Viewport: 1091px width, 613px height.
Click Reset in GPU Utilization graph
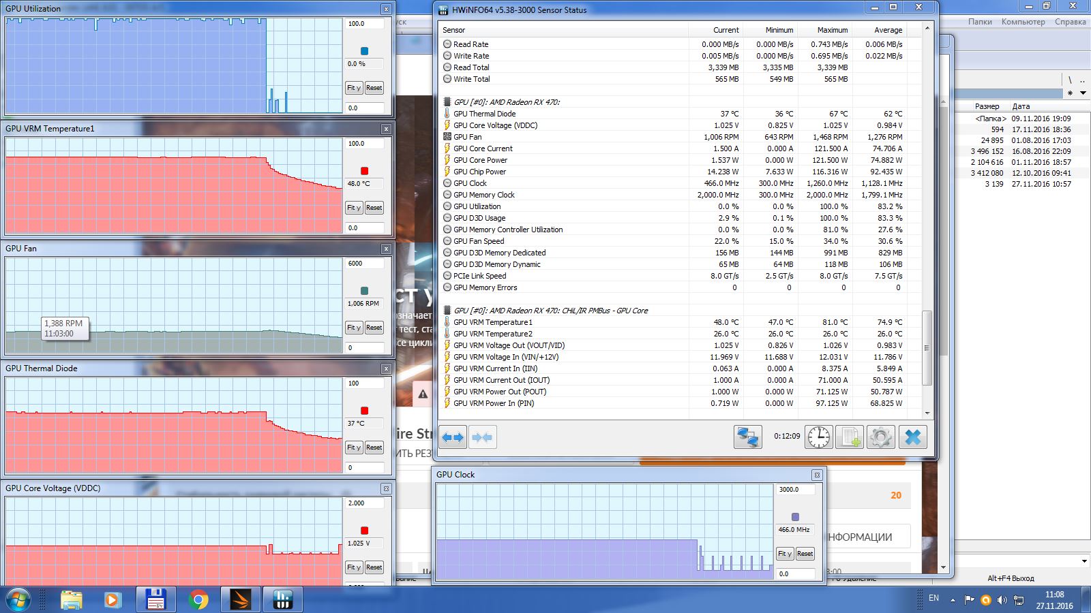click(x=374, y=88)
